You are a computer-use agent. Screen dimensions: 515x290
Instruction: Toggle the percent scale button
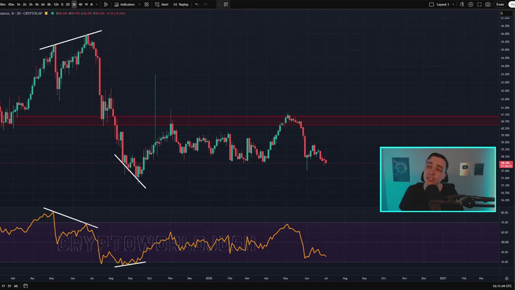(x=502, y=14)
